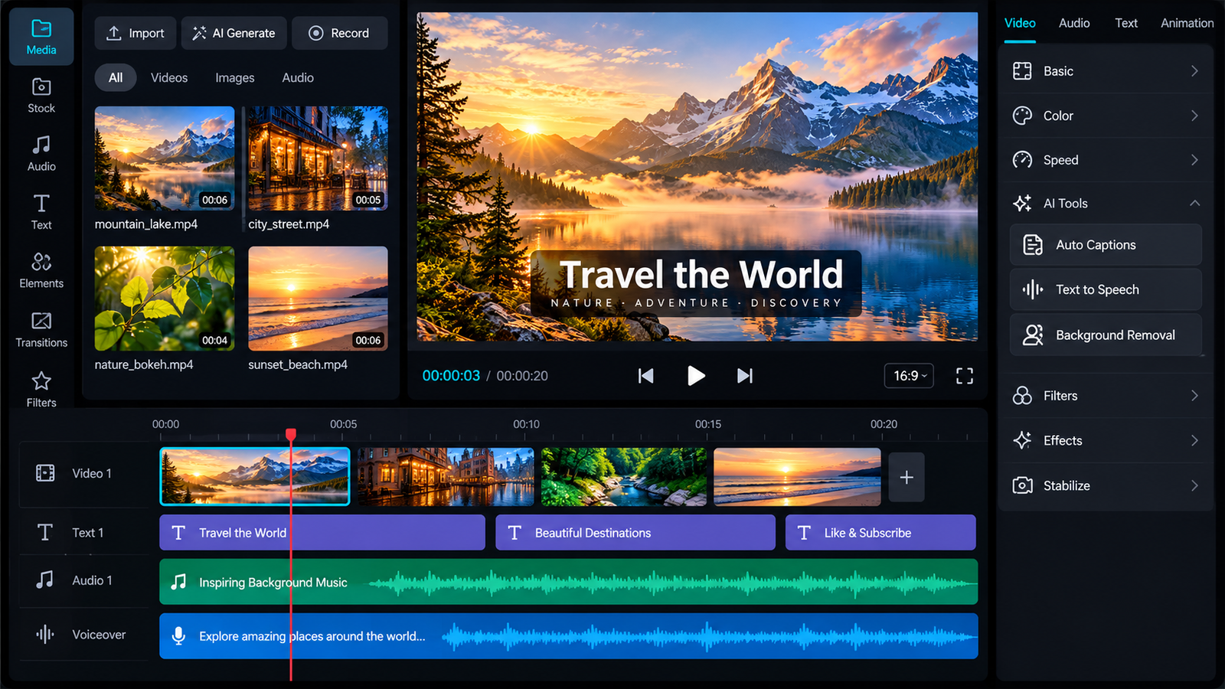Expand the Color settings section

(1106, 116)
